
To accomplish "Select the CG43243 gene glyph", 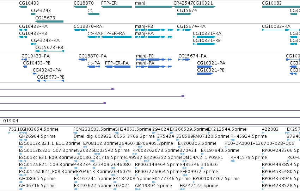I will 33,14.
